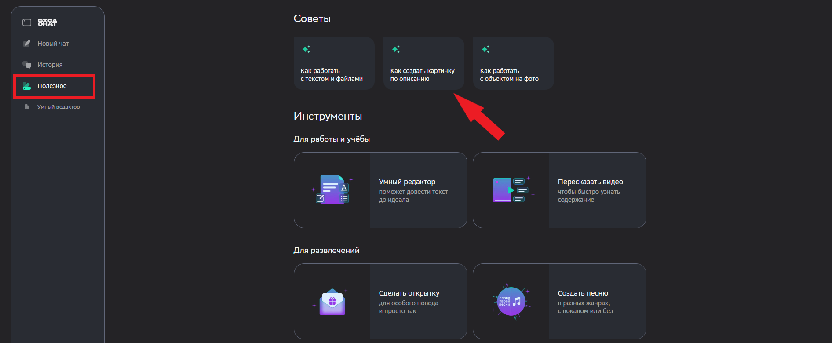Click the pencil icon for Новый чат
Viewport: 832px width, 343px height.
tap(27, 44)
